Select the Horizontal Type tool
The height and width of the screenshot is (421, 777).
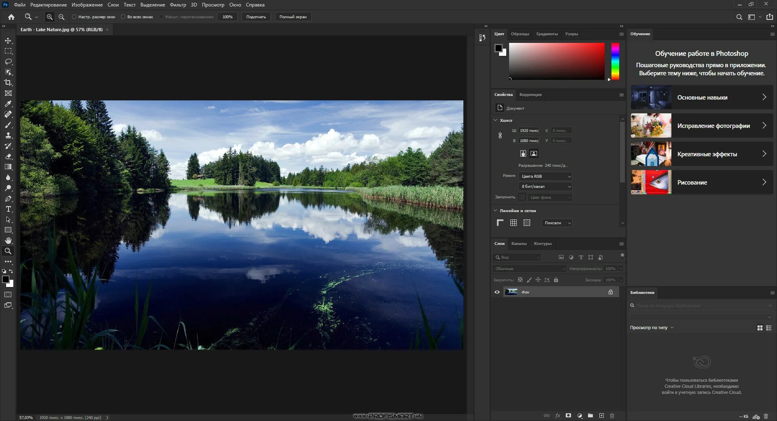(8, 209)
